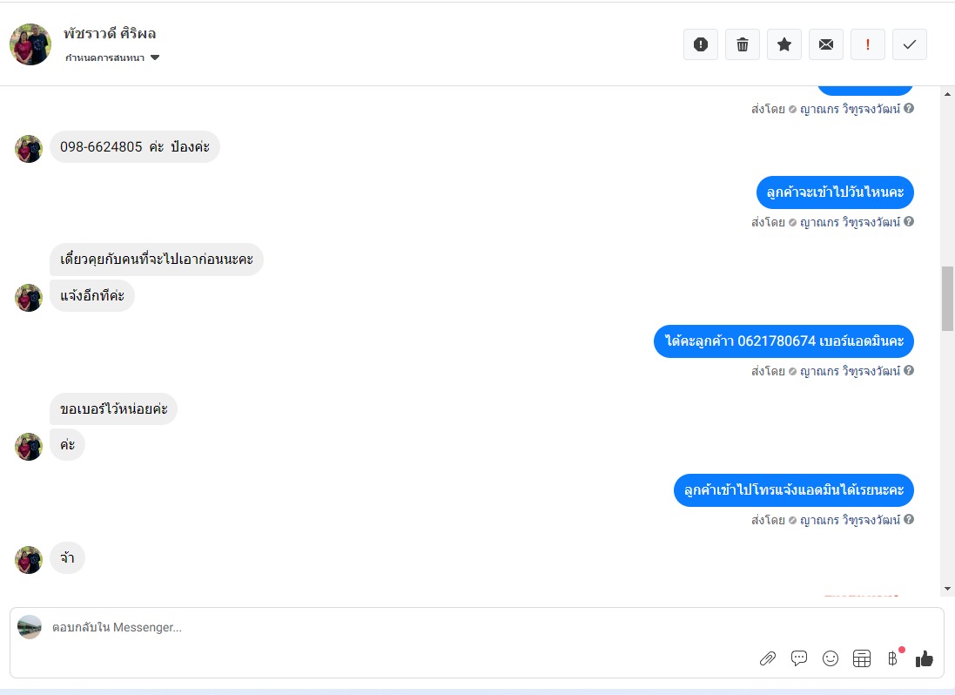The height and width of the screenshot is (695, 955).
Task: Click the scroll down arrow of chat
Action: pos(947,589)
